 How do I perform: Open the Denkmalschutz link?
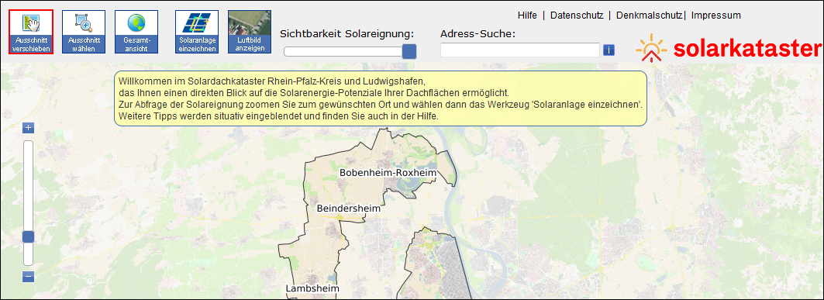pyautogui.click(x=649, y=16)
